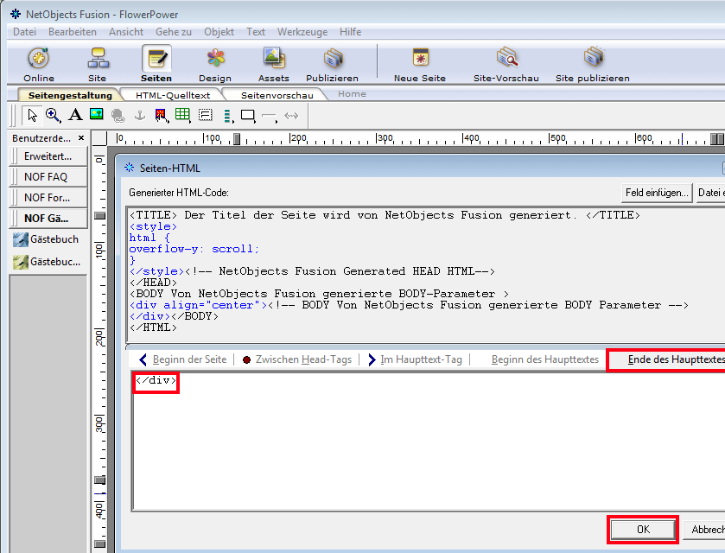Select the line drawing tool

pyautogui.click(x=269, y=116)
